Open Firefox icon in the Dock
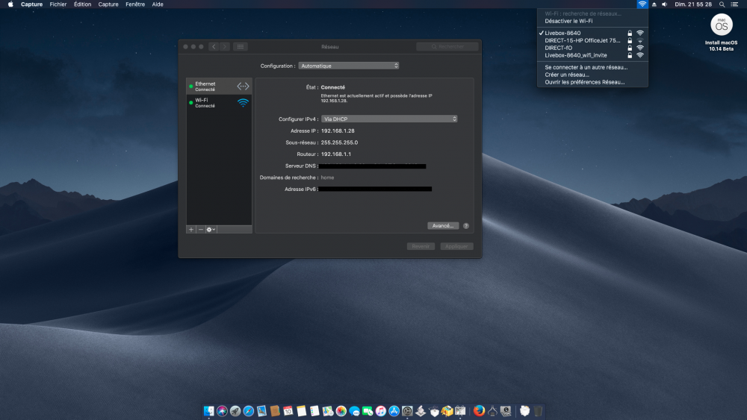The height and width of the screenshot is (420, 747). (x=480, y=411)
